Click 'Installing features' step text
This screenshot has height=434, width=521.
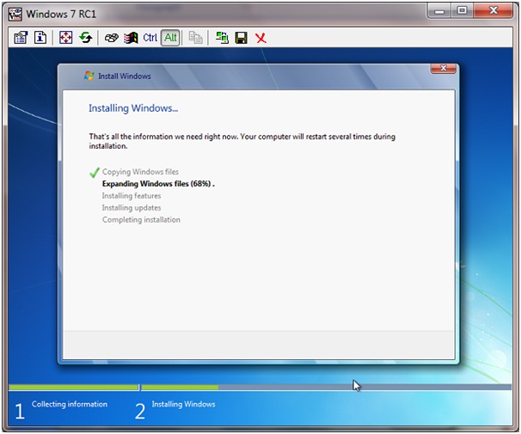[132, 196]
